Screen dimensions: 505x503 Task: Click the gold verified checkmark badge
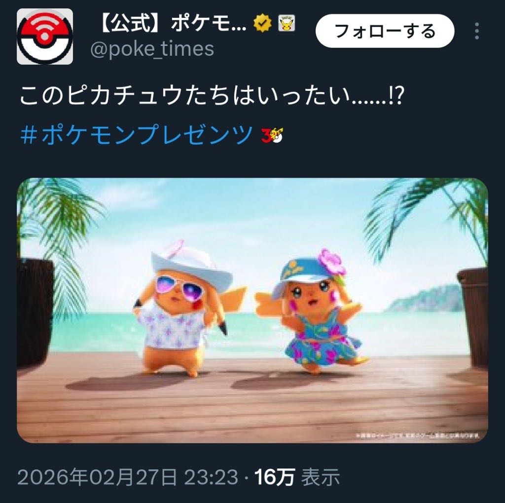(262, 23)
